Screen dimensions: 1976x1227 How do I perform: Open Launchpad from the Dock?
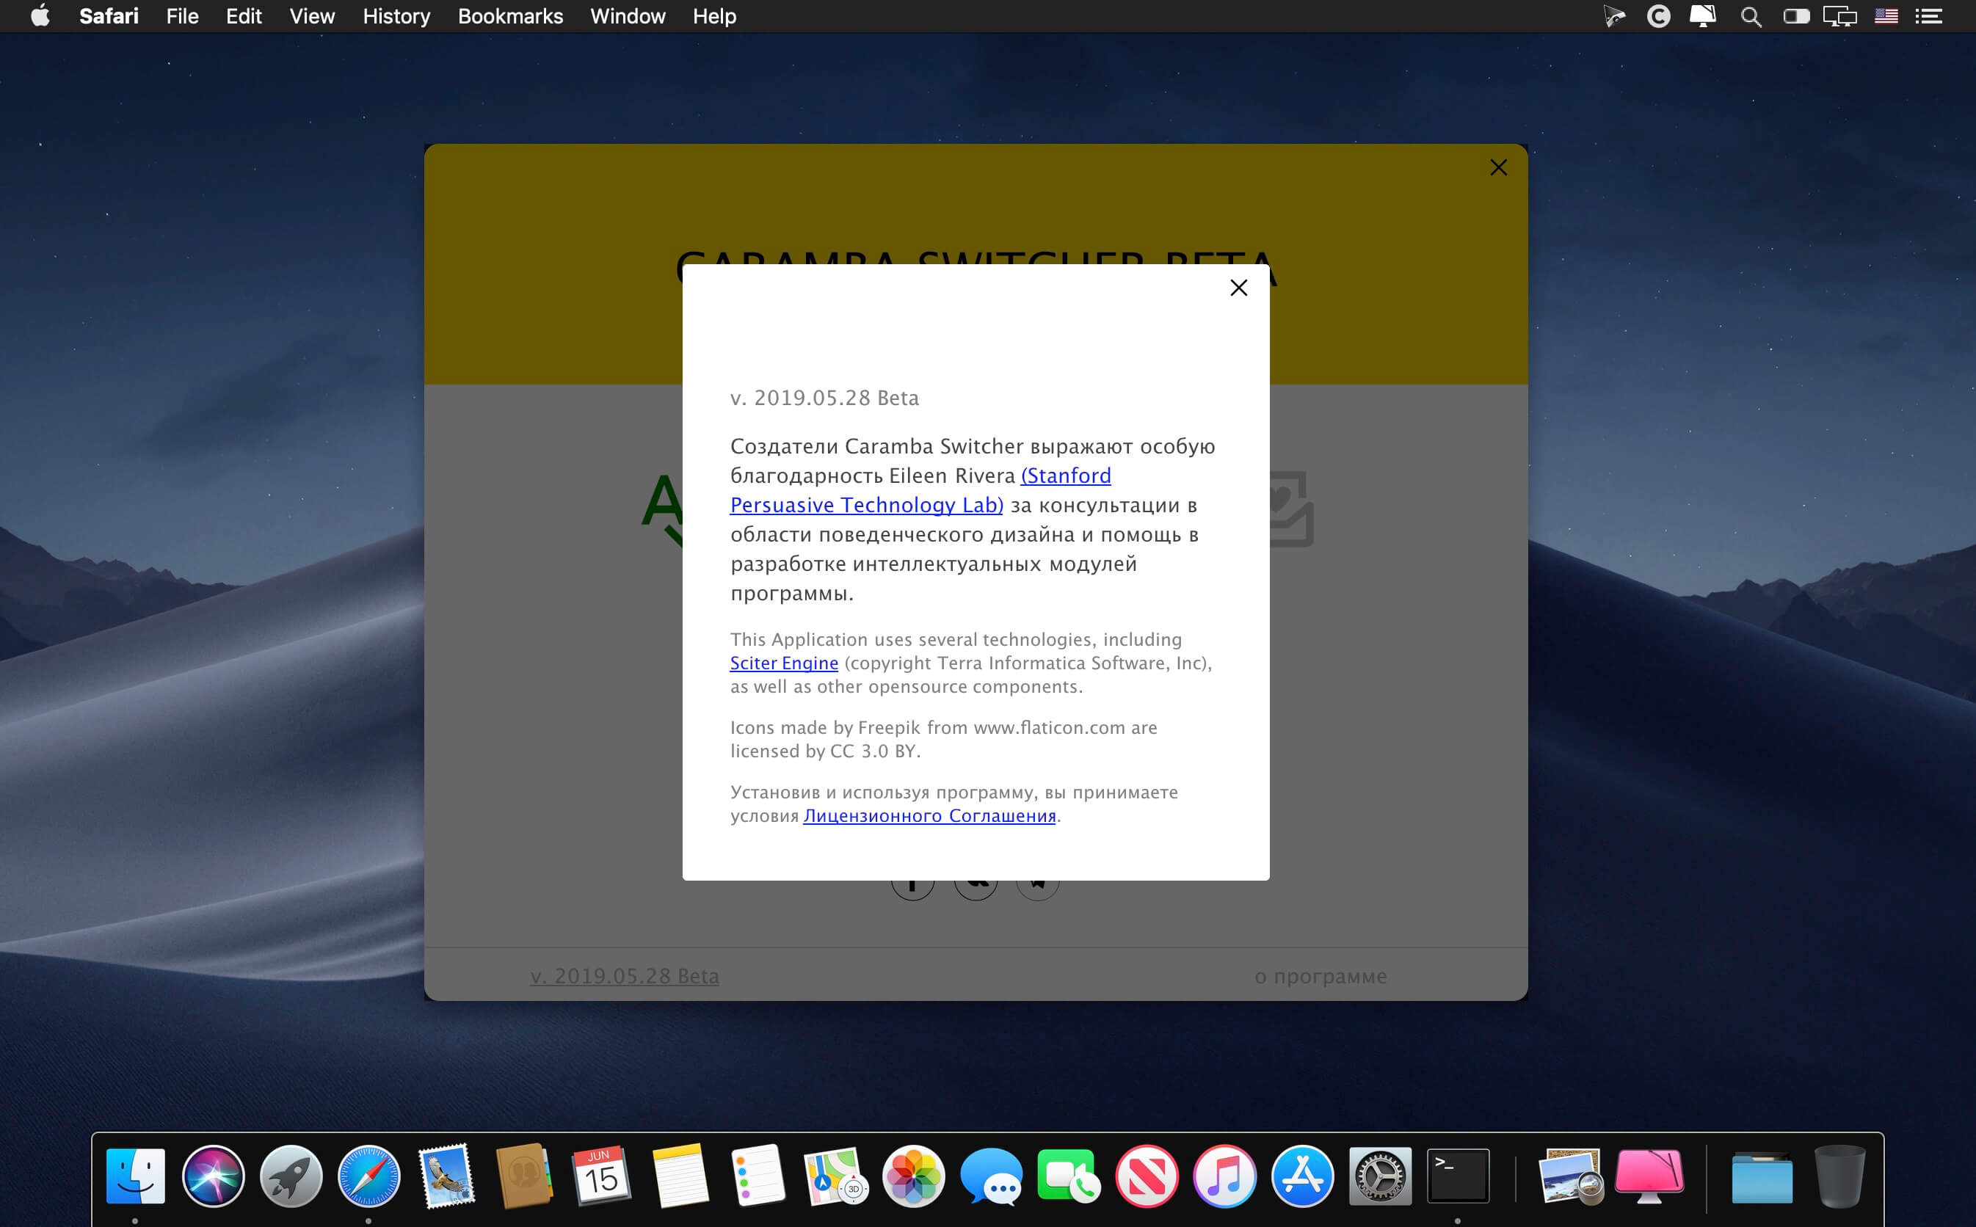tap(291, 1176)
